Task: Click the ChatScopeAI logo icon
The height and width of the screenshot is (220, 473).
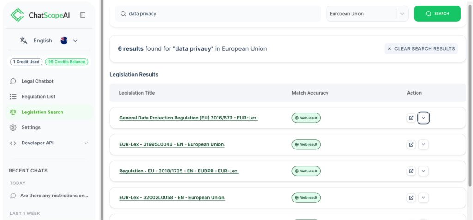Action: [x=17, y=15]
